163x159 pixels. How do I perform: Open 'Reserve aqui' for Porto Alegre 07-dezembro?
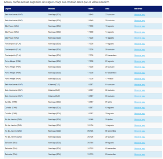(140, 73)
